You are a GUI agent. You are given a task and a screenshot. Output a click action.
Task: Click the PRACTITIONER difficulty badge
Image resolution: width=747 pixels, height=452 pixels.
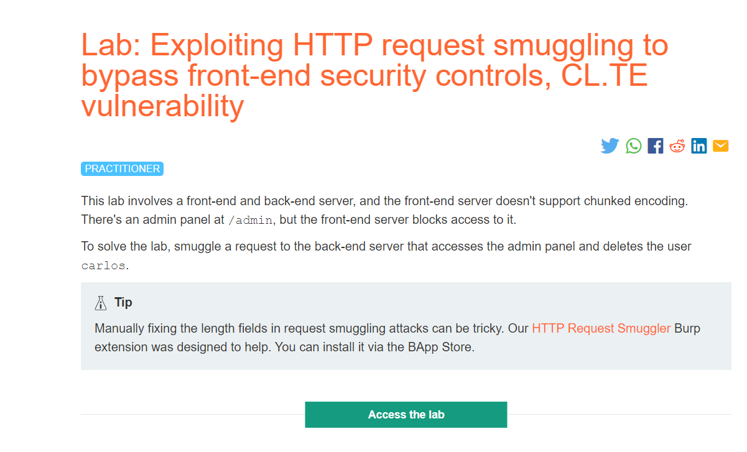tap(122, 168)
